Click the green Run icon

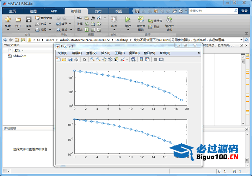coord(128,19)
